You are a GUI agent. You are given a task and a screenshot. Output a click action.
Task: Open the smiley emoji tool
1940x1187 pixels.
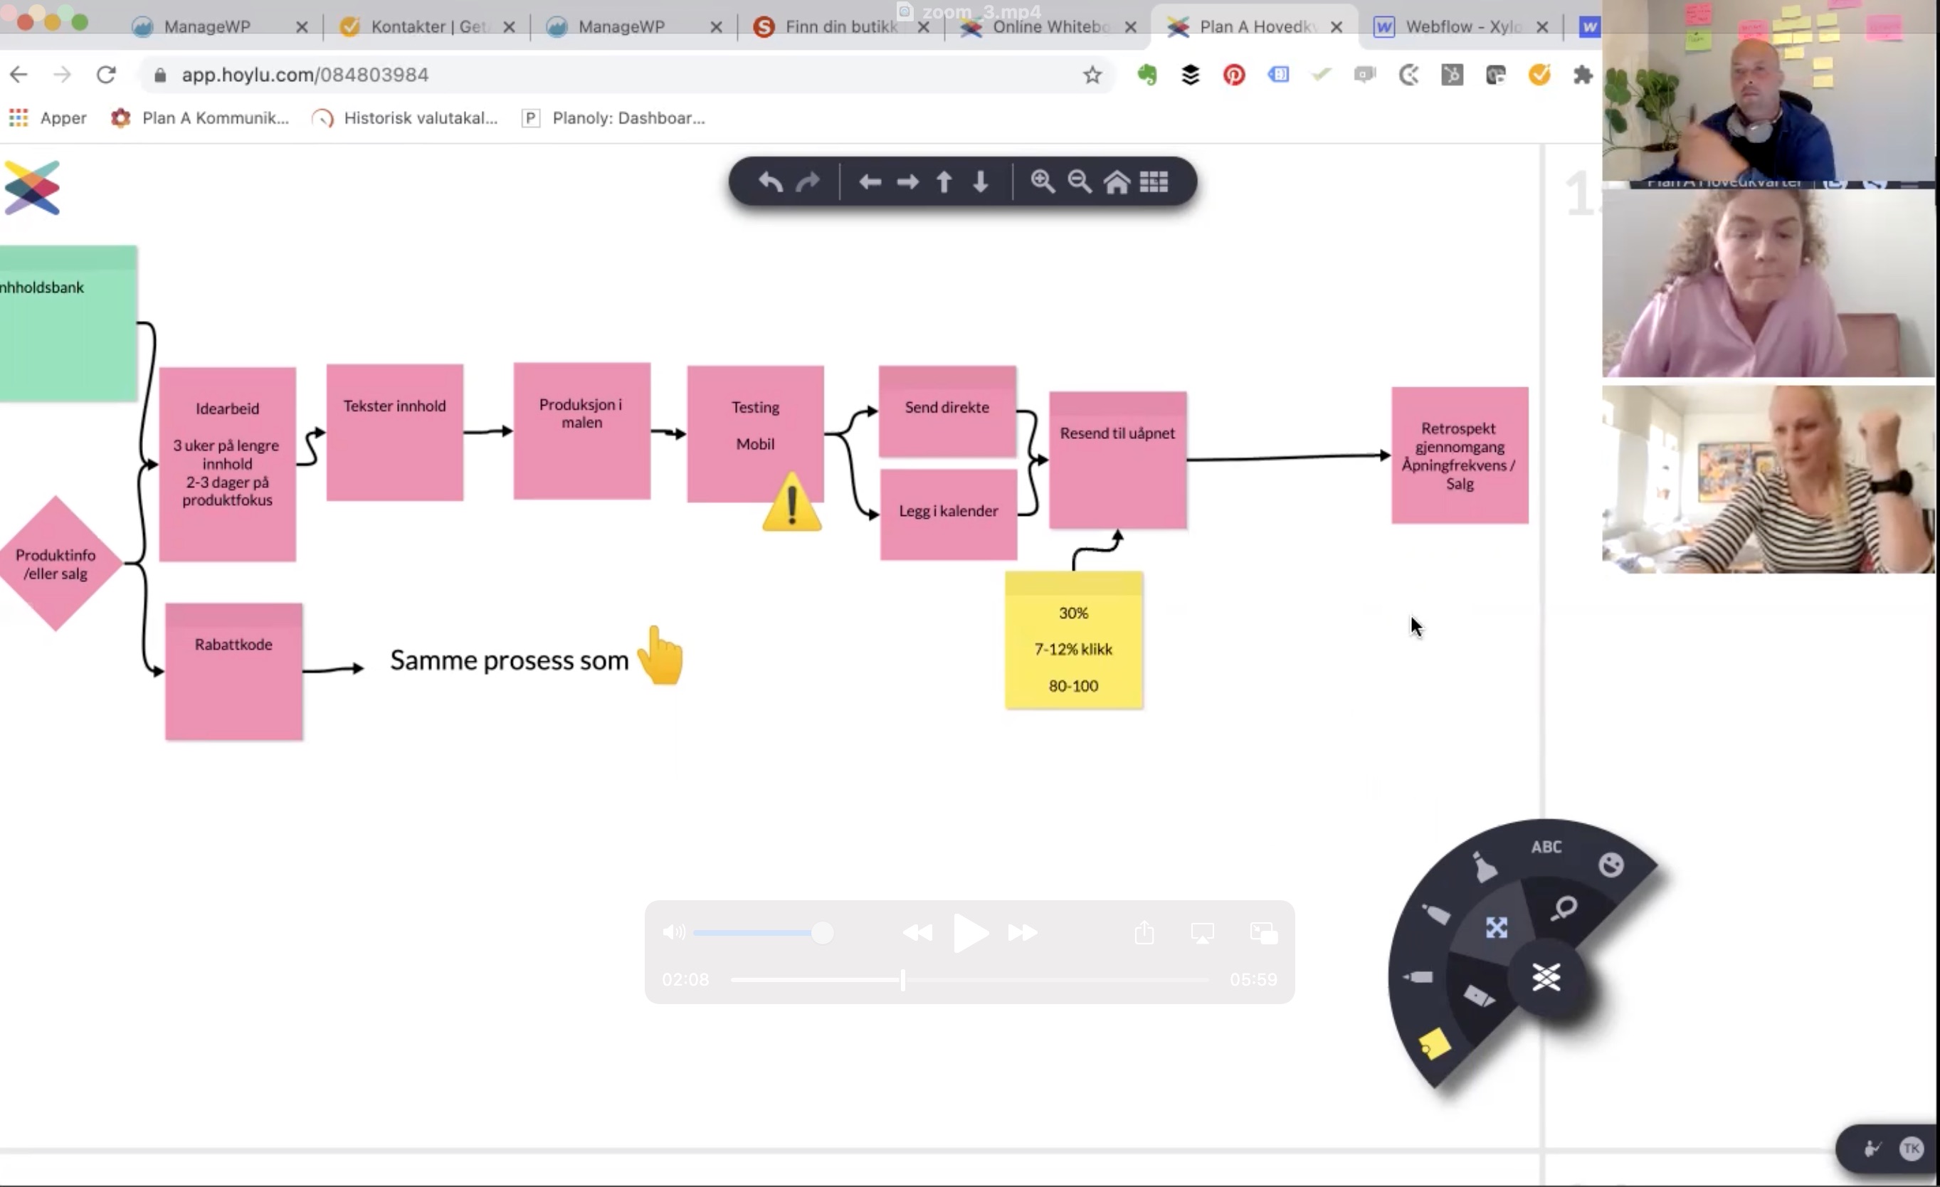click(x=1611, y=864)
